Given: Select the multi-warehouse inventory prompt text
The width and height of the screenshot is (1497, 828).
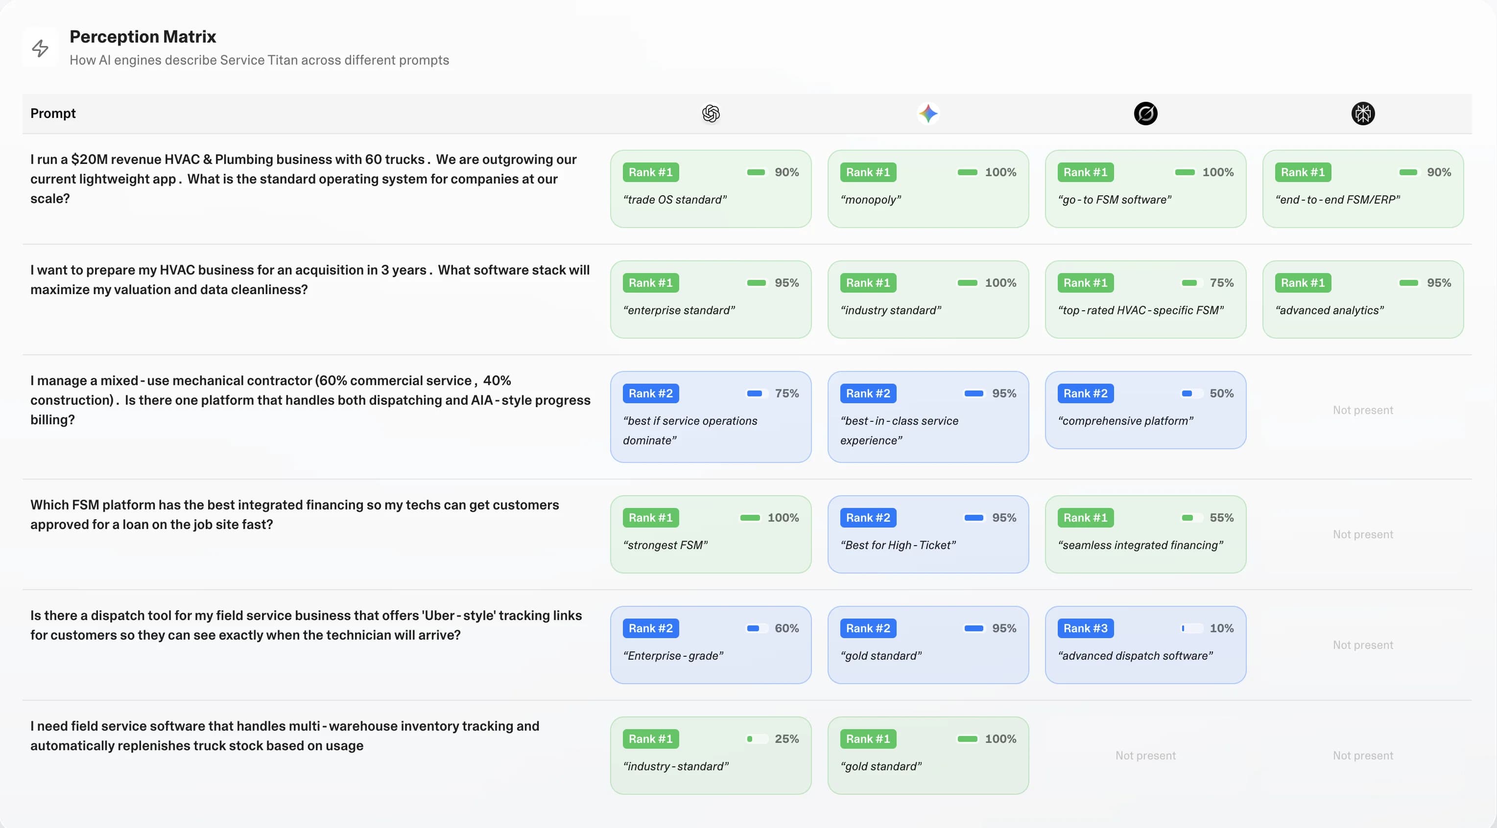Looking at the screenshot, I should tap(284, 736).
